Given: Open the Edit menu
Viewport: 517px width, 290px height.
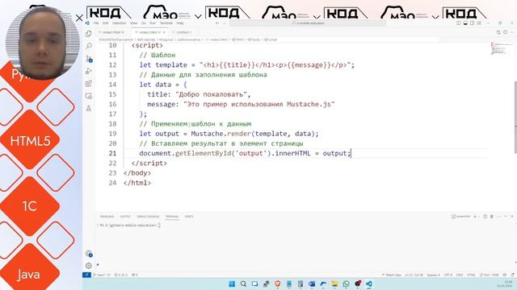Looking at the screenshot, I should [x=105, y=23].
